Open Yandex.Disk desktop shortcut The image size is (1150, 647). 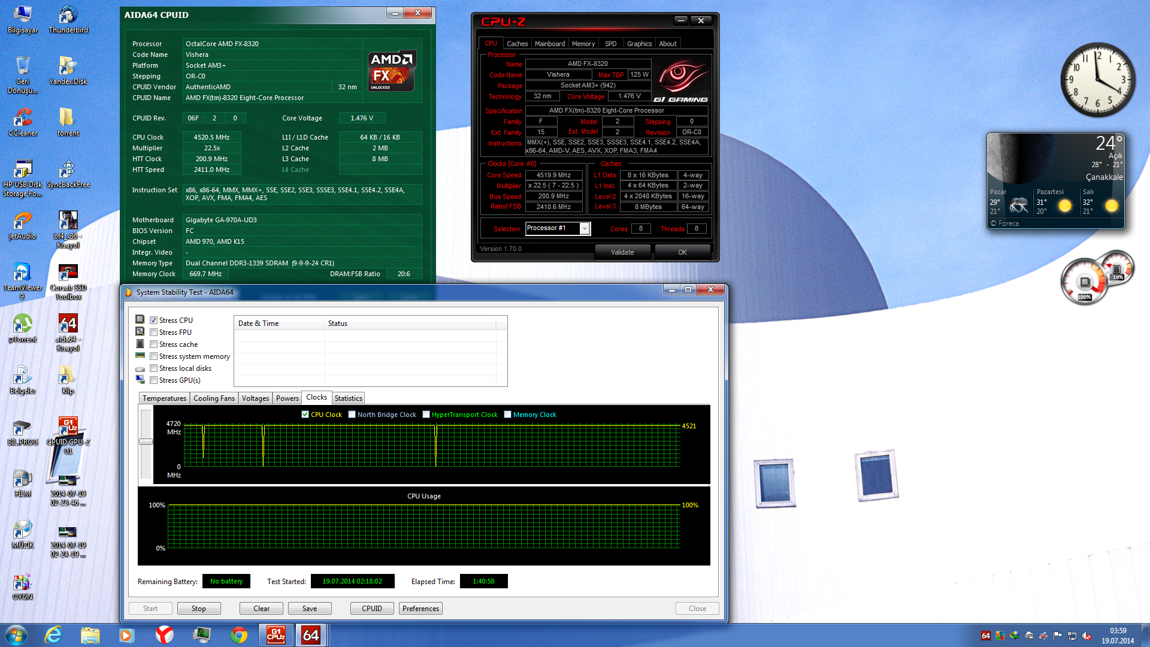pyautogui.click(x=68, y=71)
